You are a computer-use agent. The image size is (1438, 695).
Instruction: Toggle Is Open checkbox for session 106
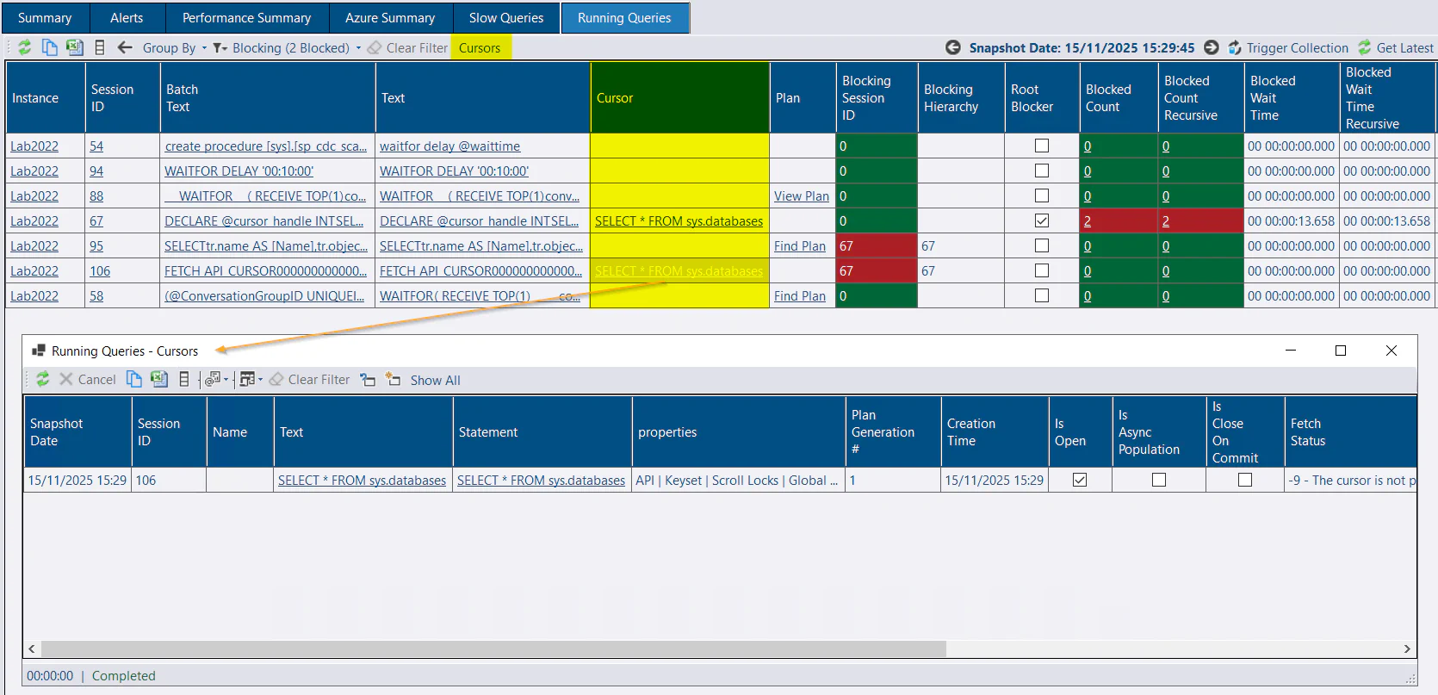click(1080, 480)
